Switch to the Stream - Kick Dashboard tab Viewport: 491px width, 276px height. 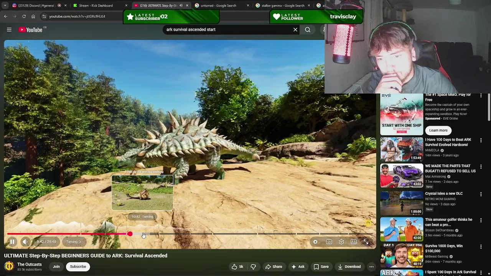coord(96,5)
